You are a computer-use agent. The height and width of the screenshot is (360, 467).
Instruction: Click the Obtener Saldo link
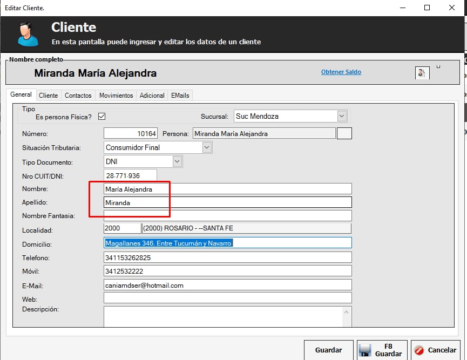[x=341, y=72]
